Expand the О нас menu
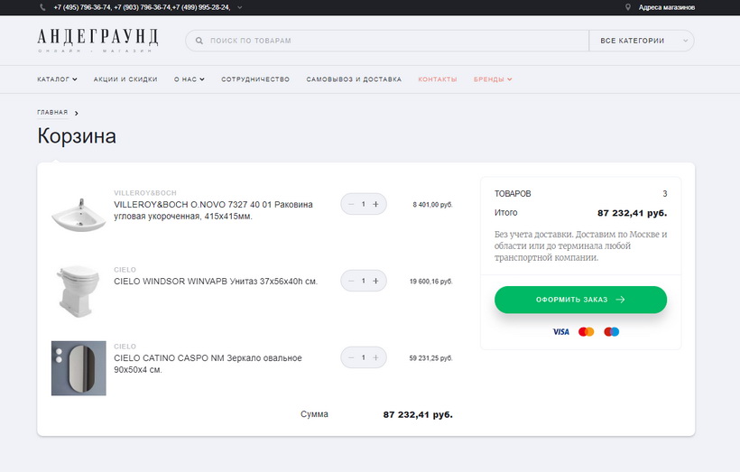740x472 pixels. coord(190,79)
